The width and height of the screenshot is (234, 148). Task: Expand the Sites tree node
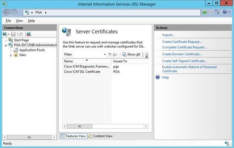pos(11,55)
